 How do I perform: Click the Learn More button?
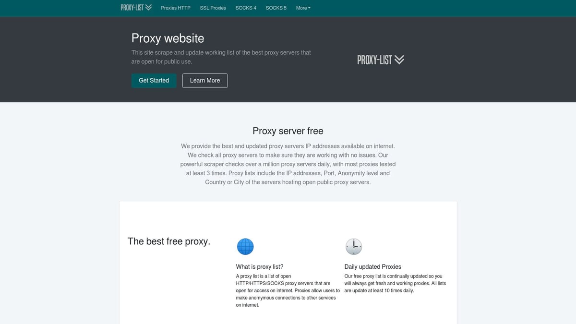click(204, 80)
